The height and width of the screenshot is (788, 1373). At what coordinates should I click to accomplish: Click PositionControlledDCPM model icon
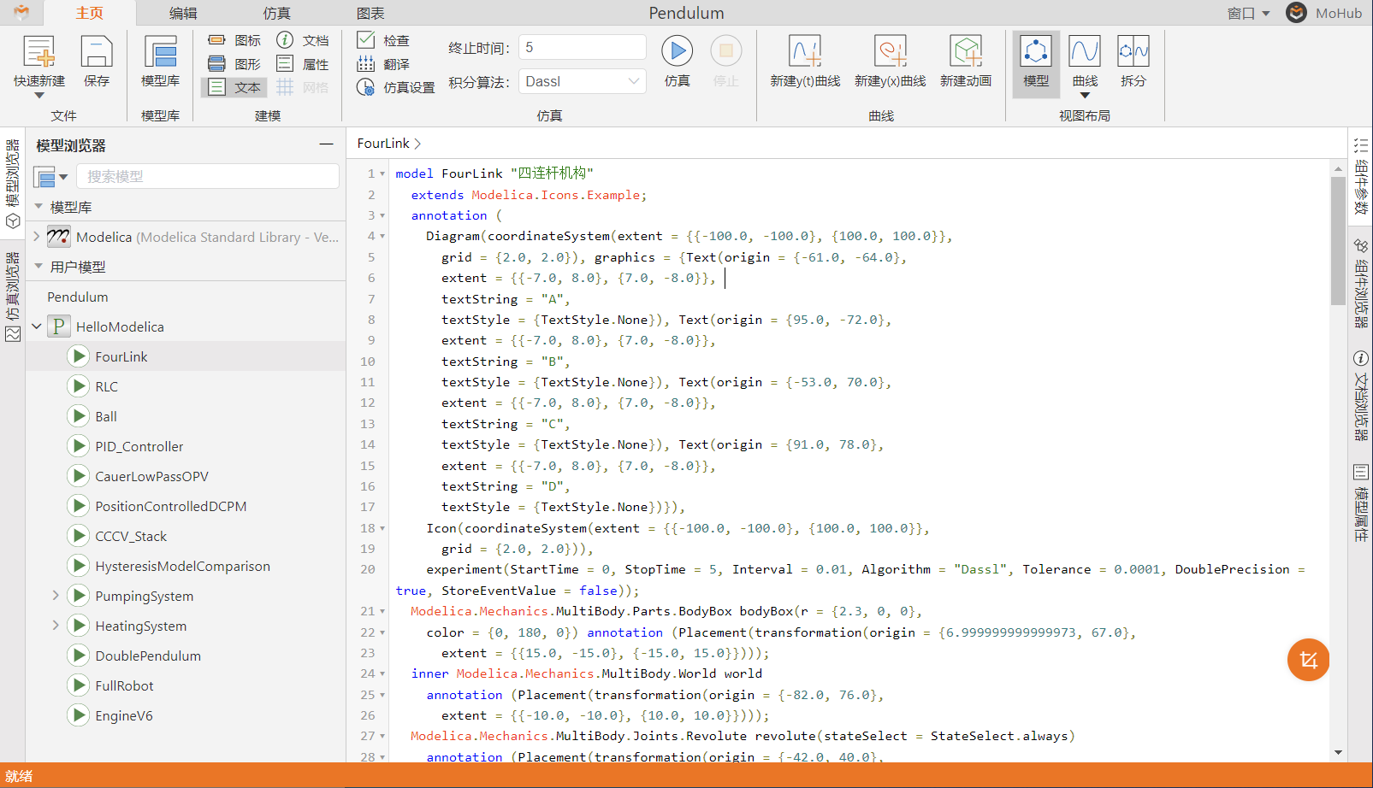[x=78, y=506]
